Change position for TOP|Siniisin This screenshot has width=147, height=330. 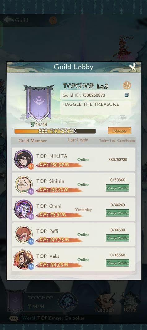point(118,188)
